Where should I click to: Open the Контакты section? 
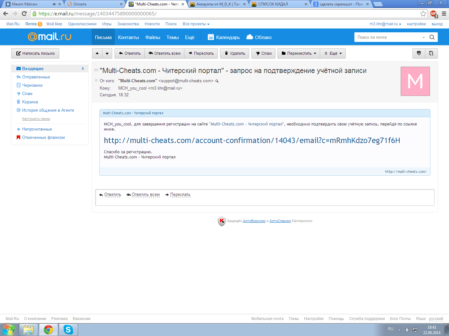coord(128,37)
